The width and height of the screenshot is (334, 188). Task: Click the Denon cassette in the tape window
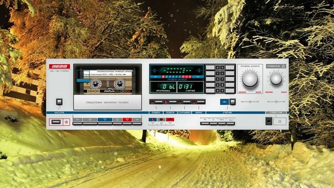(x=108, y=82)
